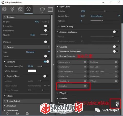Viewport: 123px width, 116px height.
Task: Click the teapot render button
Action: (42, 9)
